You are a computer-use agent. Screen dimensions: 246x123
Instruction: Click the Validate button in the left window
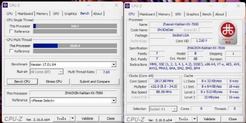88,119
